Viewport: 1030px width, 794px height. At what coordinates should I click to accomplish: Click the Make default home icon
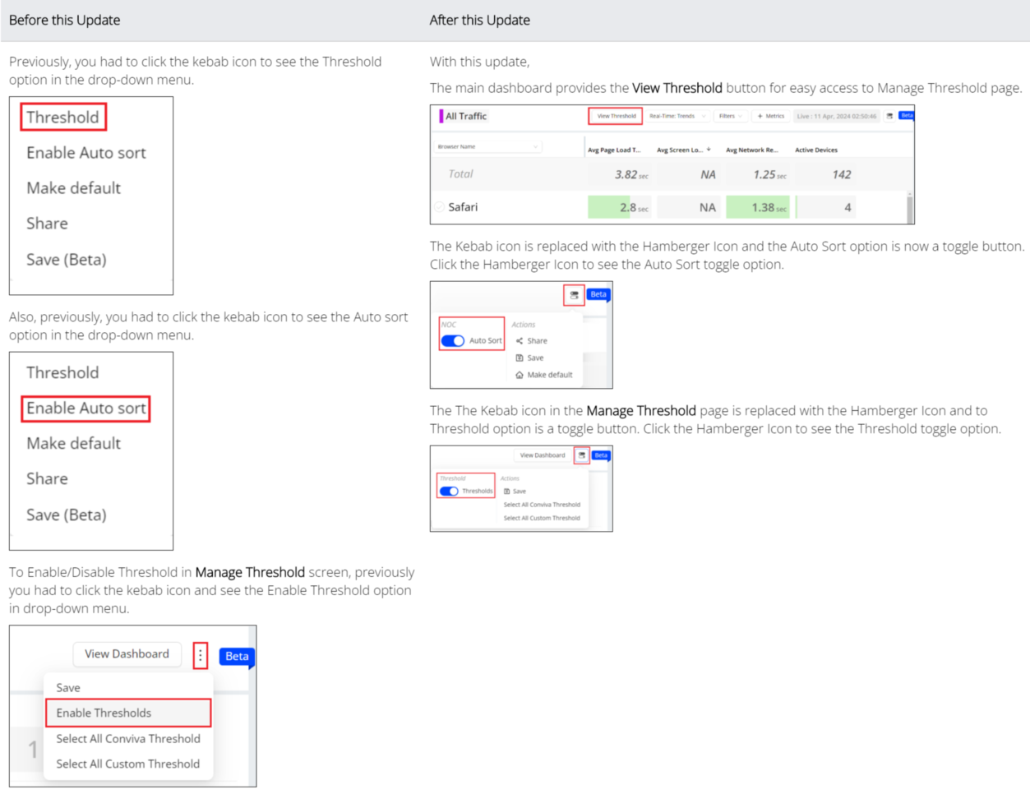520,375
